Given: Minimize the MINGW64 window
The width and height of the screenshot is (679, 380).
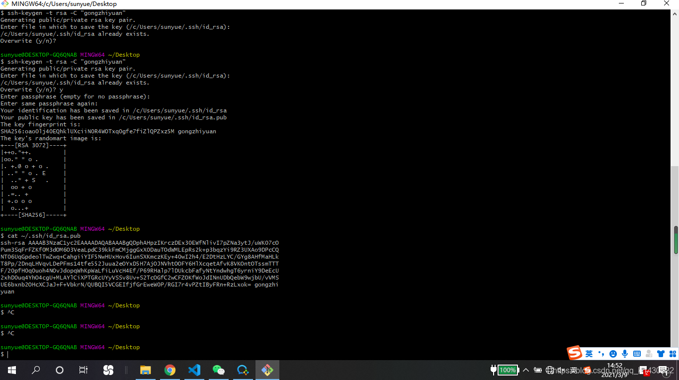Looking at the screenshot, I should (x=621, y=3).
